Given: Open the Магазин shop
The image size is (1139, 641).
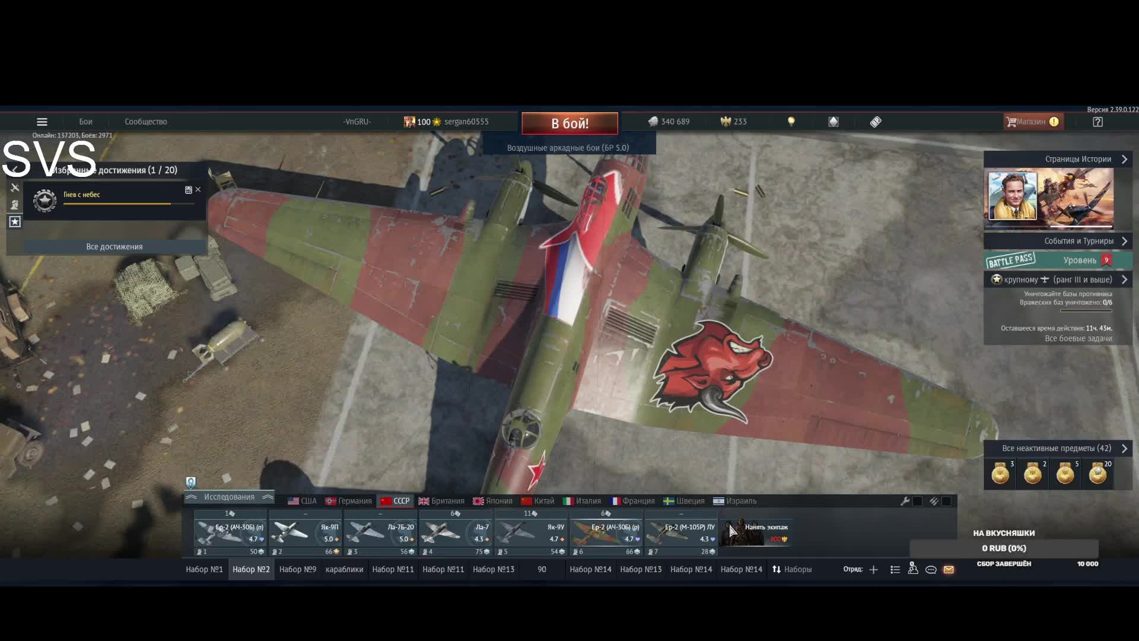Looking at the screenshot, I should pyautogui.click(x=1031, y=122).
